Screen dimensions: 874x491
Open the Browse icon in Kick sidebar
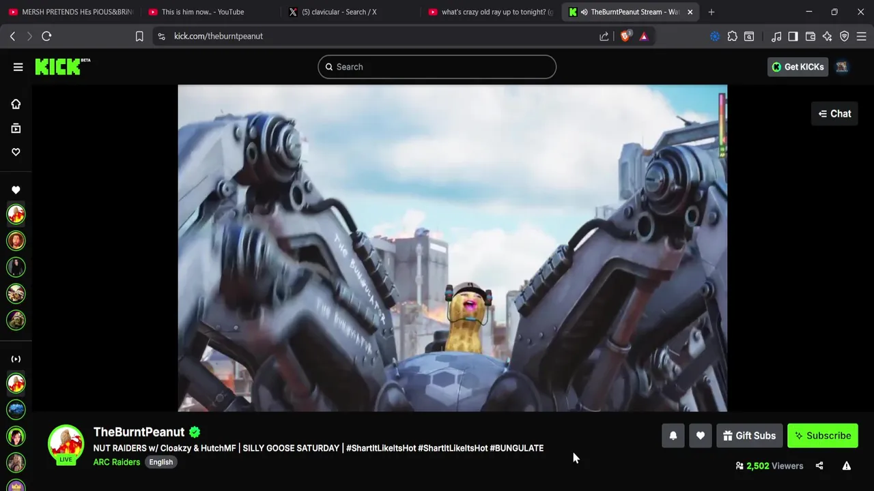16,128
